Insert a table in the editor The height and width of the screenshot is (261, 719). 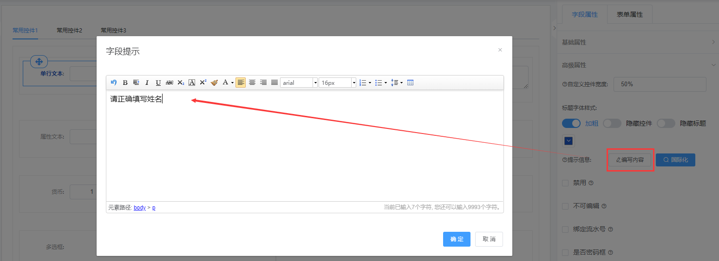click(x=410, y=83)
